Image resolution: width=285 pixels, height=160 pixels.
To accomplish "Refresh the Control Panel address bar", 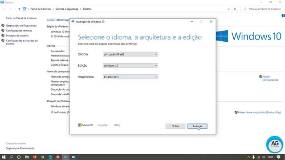I will tap(235, 9).
